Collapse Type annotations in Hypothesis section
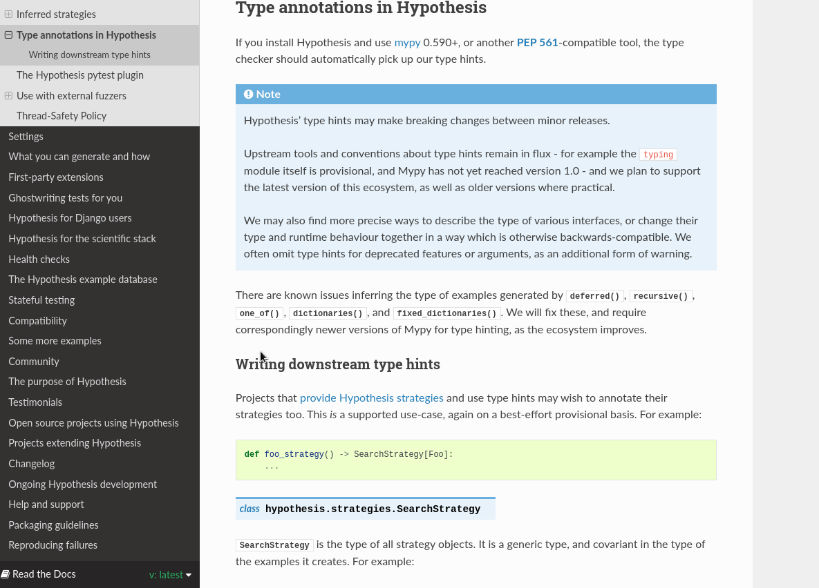This screenshot has width=819, height=588. [x=8, y=35]
